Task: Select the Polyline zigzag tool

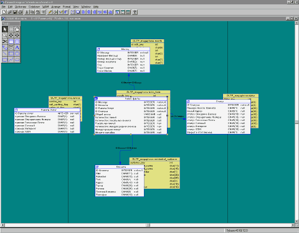Action: pyautogui.click(x=11, y=60)
